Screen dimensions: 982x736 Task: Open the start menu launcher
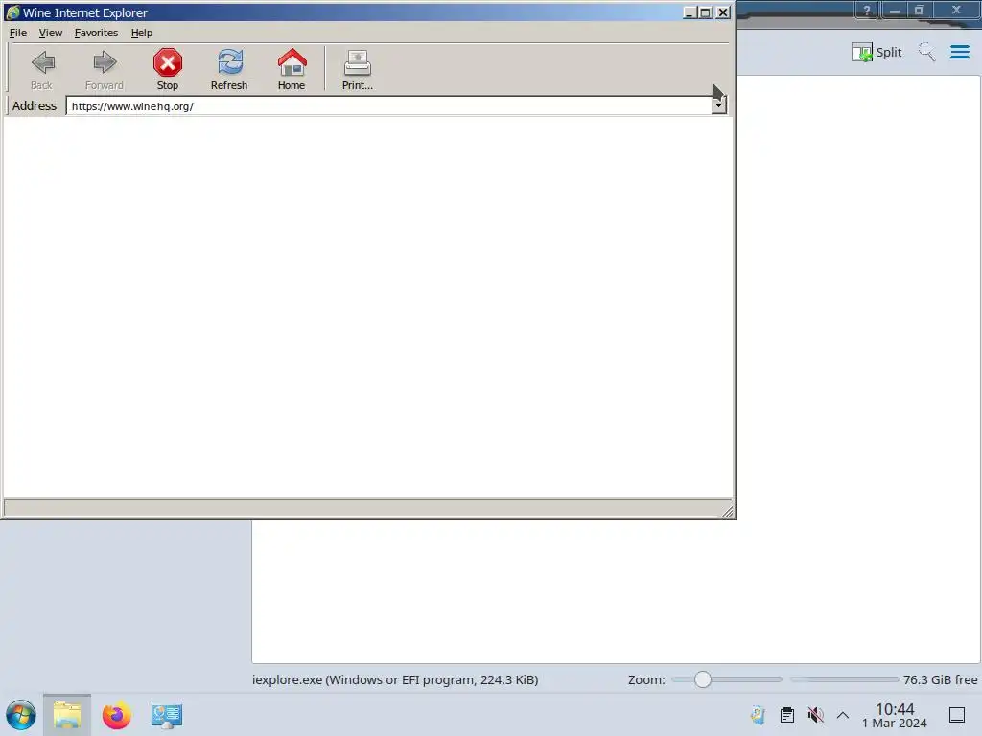pyautogui.click(x=21, y=715)
